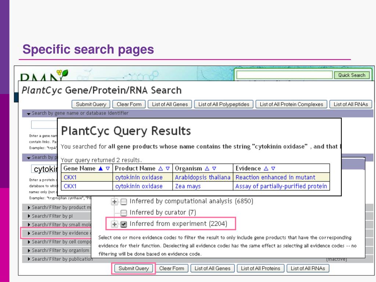This screenshot has width=376, height=282.
Task: Expand Search/Filter by product section
Action: pyautogui.click(x=57, y=207)
